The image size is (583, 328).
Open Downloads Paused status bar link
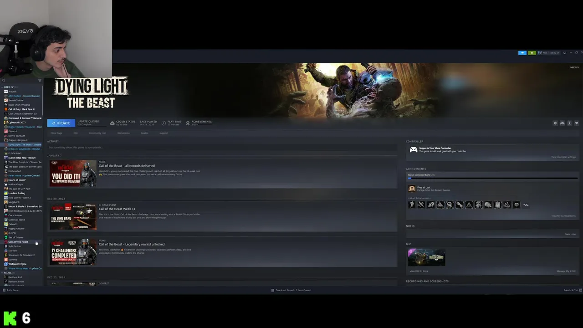[291, 290]
